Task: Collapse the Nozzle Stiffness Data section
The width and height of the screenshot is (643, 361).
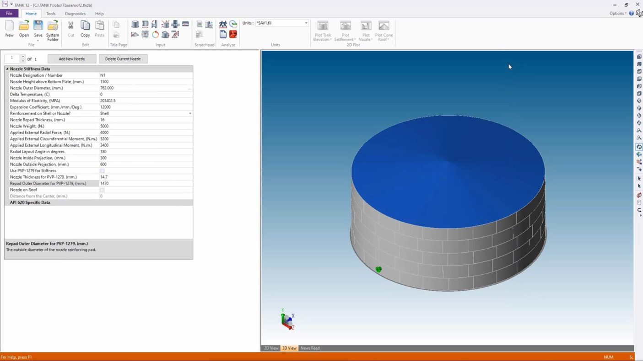Action: coord(7,69)
